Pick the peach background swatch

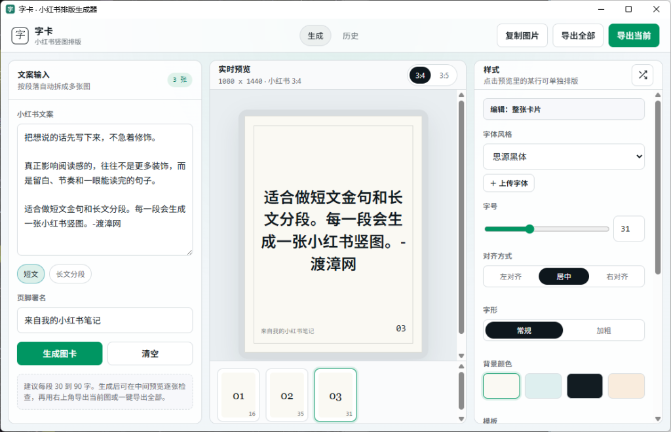click(x=626, y=386)
